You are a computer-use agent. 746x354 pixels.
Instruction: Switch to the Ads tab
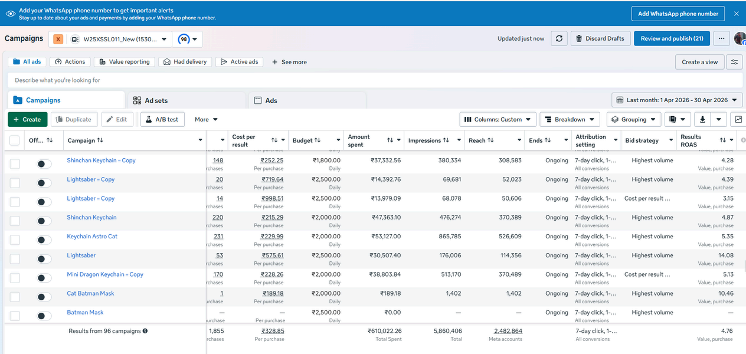(307, 100)
